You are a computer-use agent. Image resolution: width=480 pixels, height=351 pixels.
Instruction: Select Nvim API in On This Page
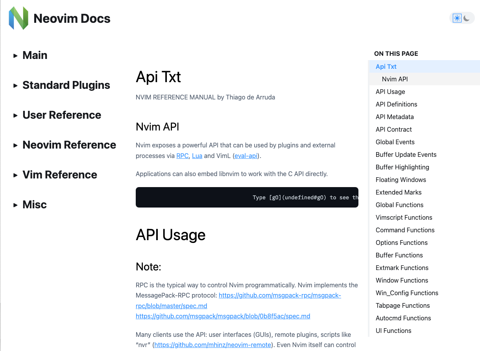click(395, 79)
